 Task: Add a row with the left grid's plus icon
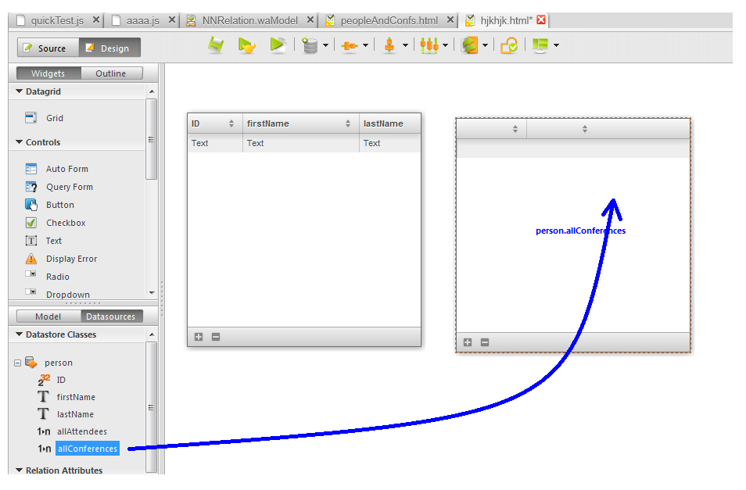(x=199, y=337)
